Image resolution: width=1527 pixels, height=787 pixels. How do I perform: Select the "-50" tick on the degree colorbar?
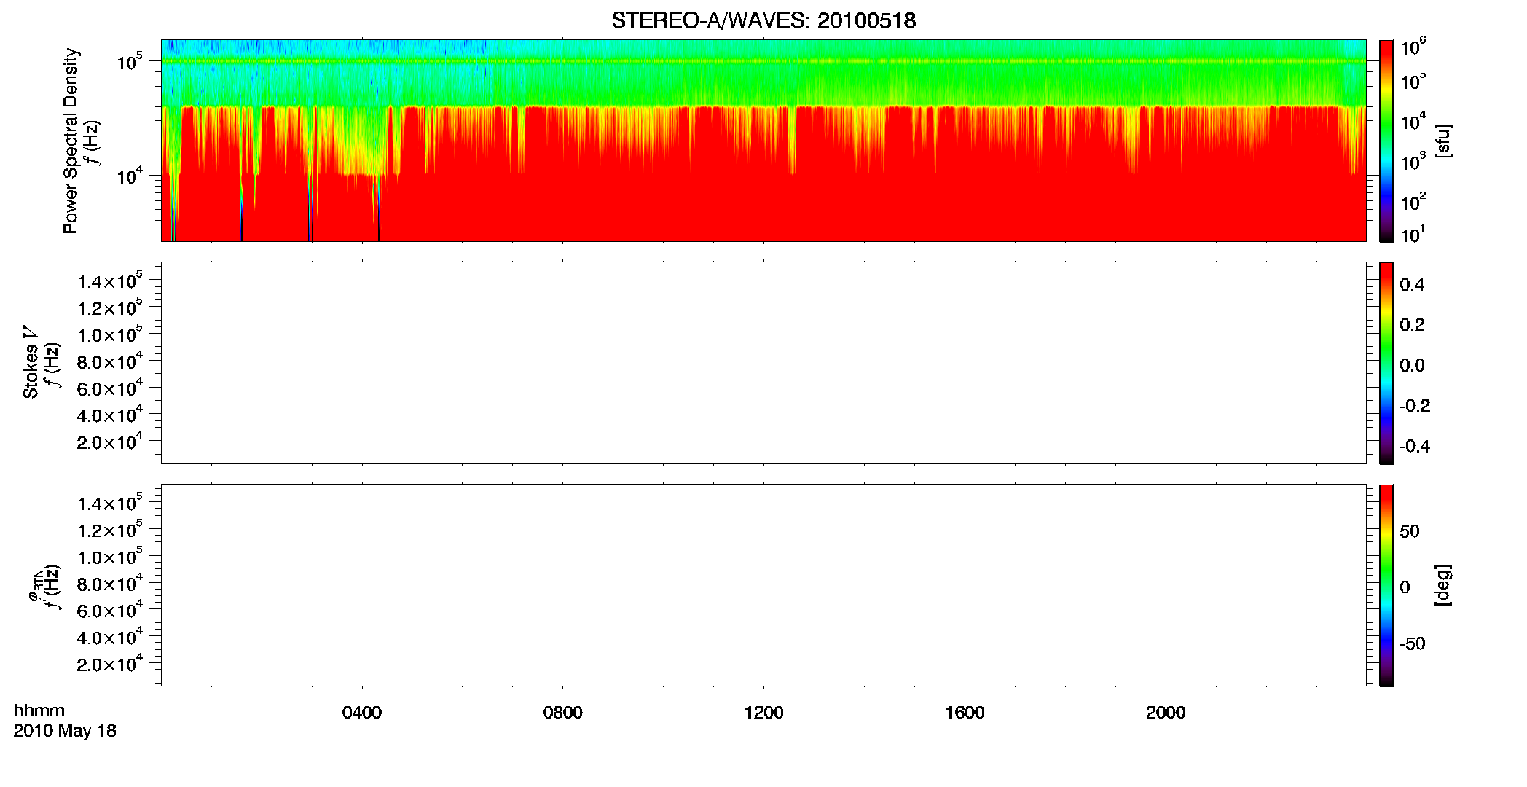click(1413, 644)
